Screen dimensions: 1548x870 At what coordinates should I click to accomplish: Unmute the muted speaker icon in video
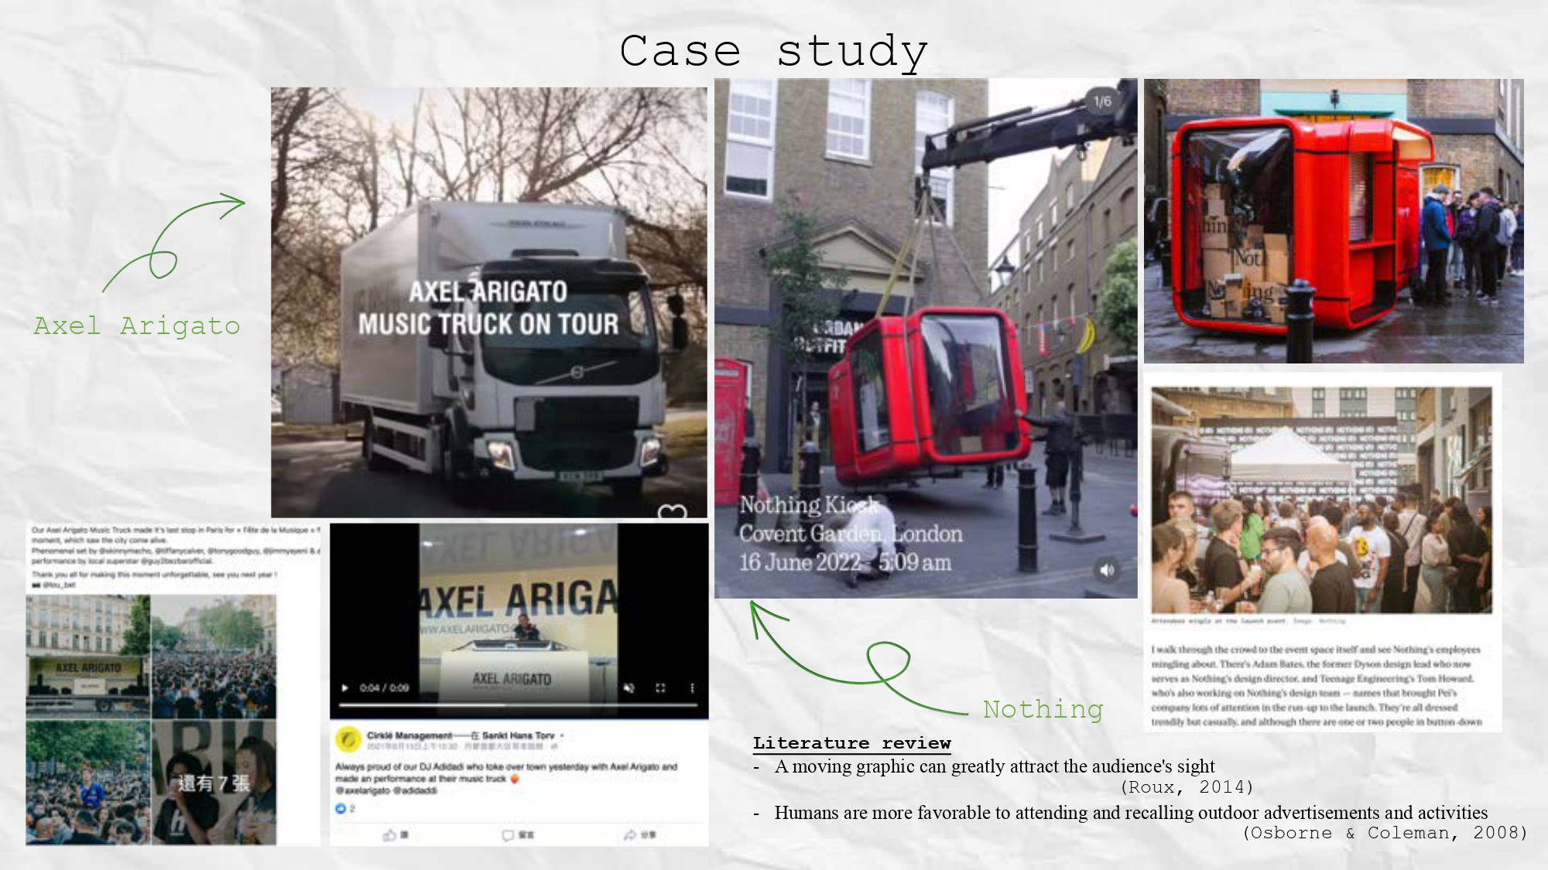tap(629, 687)
